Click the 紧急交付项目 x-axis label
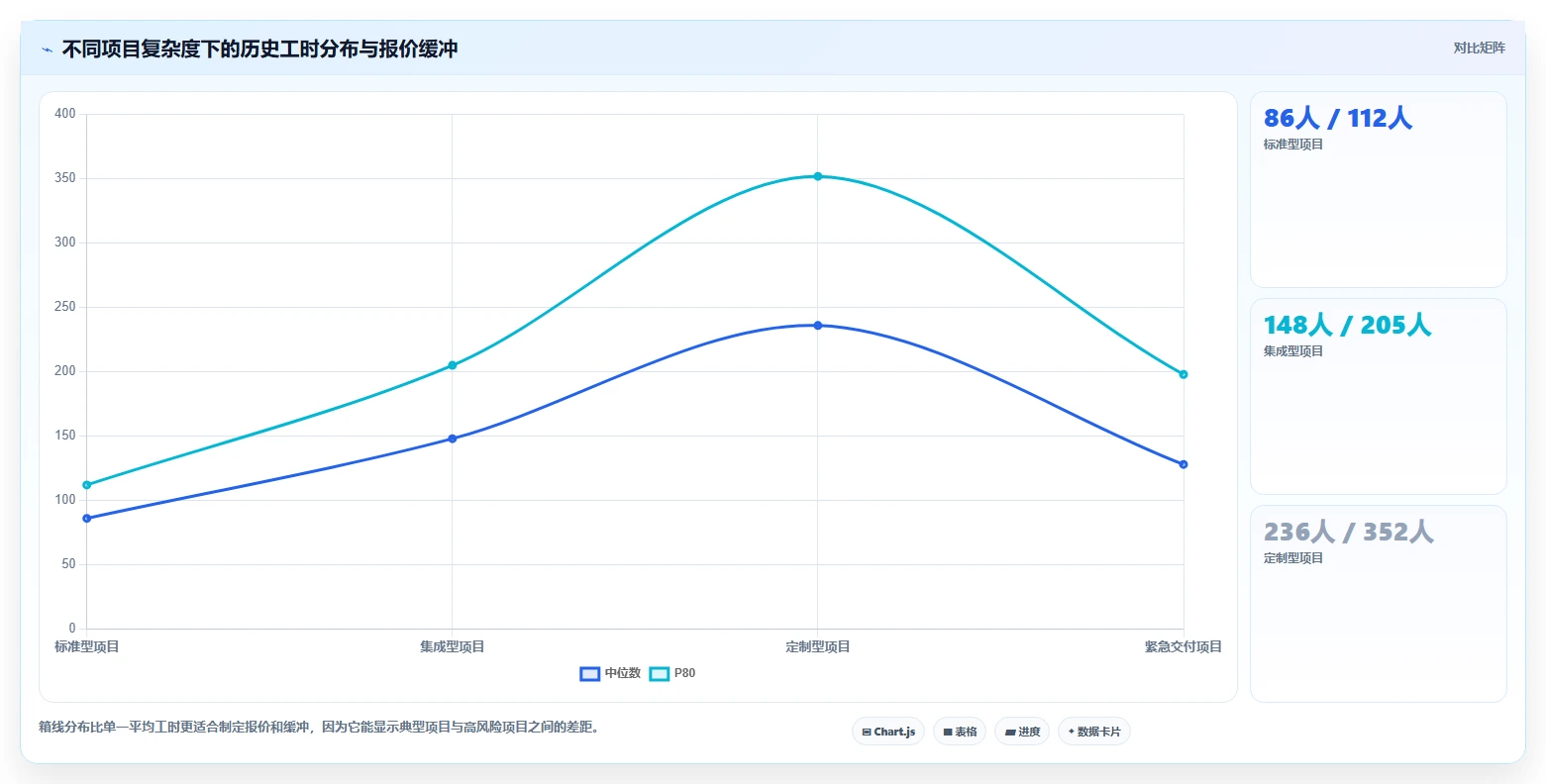1546x784 pixels. [x=1184, y=647]
